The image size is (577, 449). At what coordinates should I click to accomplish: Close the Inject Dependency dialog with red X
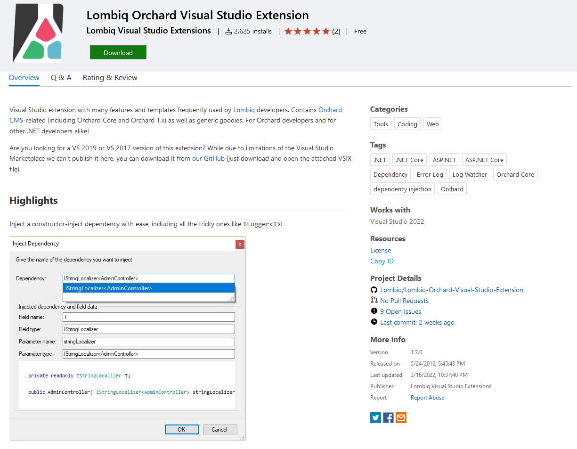pyautogui.click(x=240, y=244)
